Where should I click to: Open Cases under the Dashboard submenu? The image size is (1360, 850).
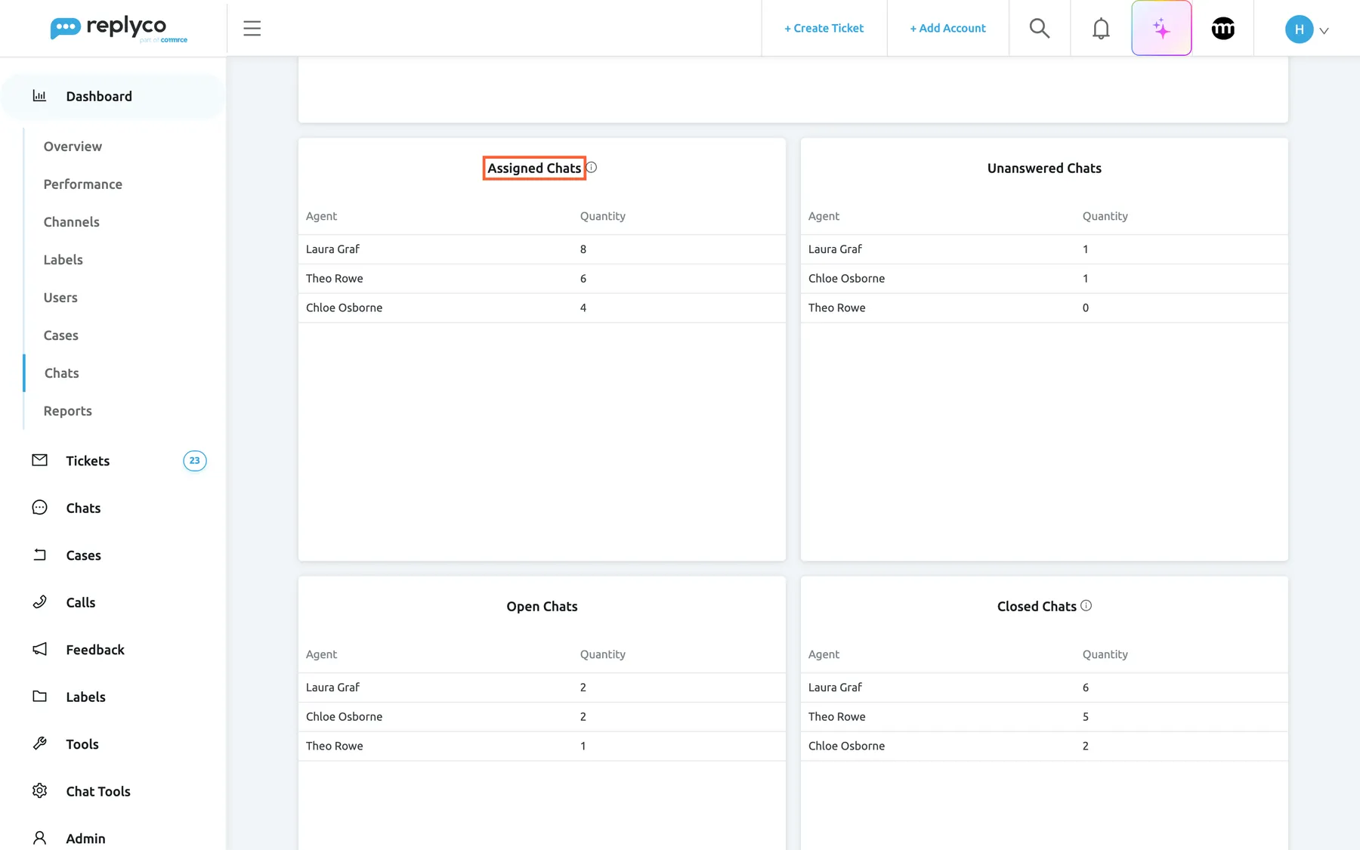point(60,335)
